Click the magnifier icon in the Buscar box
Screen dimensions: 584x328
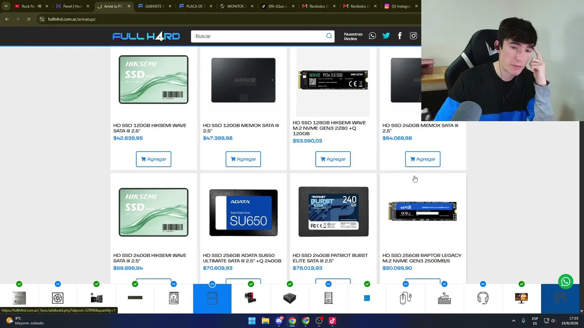tap(329, 36)
